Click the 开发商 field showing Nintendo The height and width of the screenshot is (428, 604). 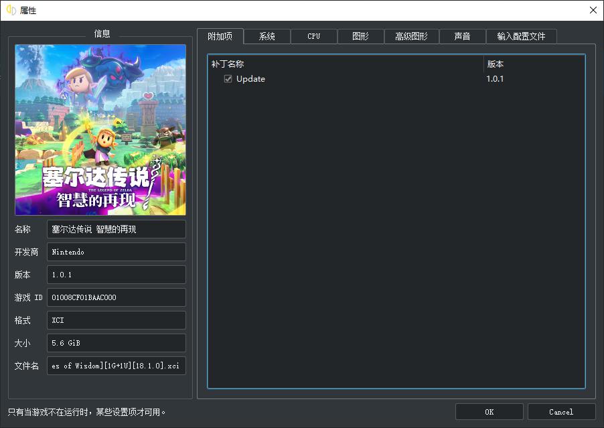coord(117,252)
